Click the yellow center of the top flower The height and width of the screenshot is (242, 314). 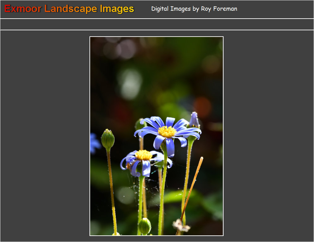coord(167,132)
